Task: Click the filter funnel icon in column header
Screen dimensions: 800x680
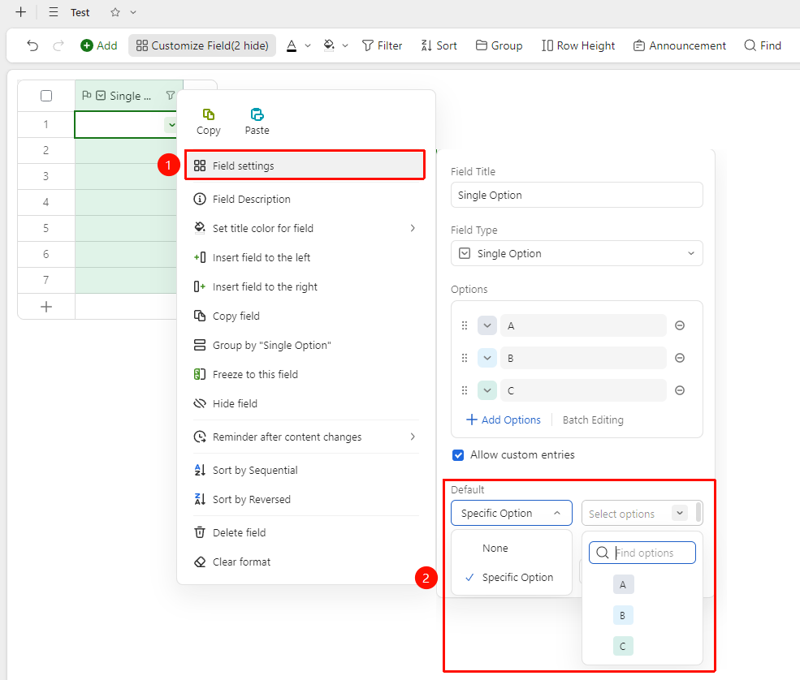Action: (x=171, y=95)
